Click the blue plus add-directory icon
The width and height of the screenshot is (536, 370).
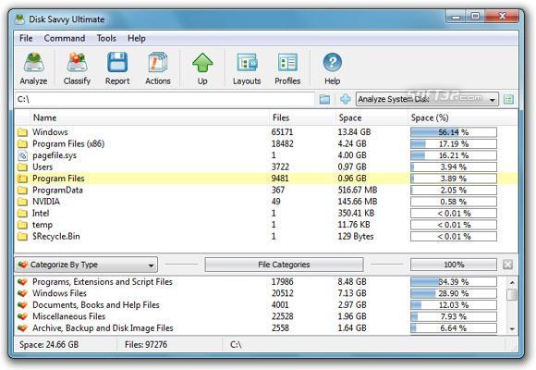tap(346, 99)
